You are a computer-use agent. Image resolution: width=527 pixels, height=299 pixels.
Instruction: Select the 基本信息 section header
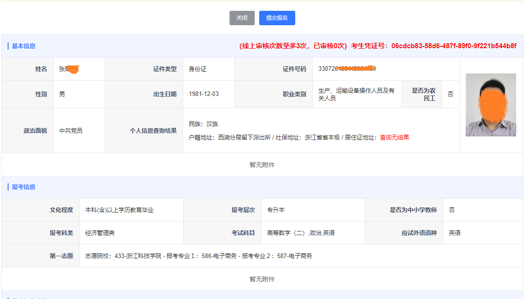(x=23, y=46)
